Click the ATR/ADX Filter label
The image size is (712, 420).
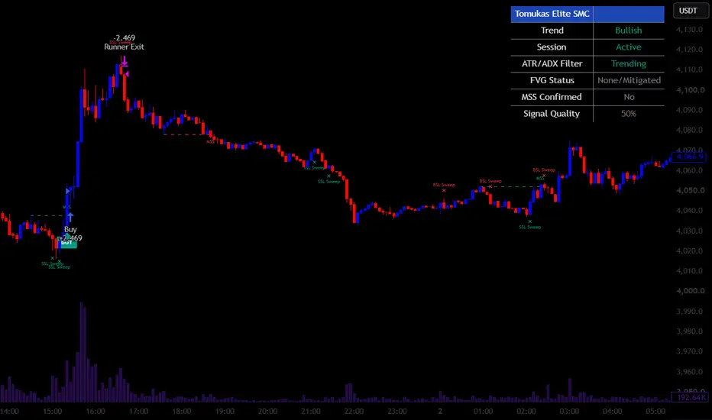point(552,63)
